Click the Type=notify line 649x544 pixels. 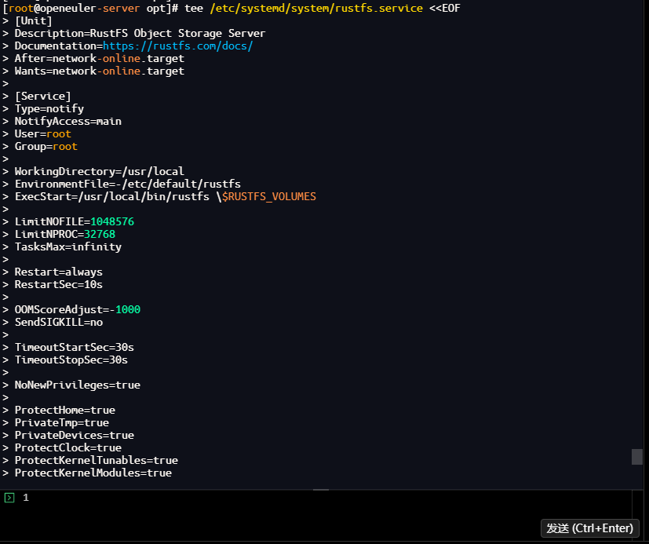[49, 108]
